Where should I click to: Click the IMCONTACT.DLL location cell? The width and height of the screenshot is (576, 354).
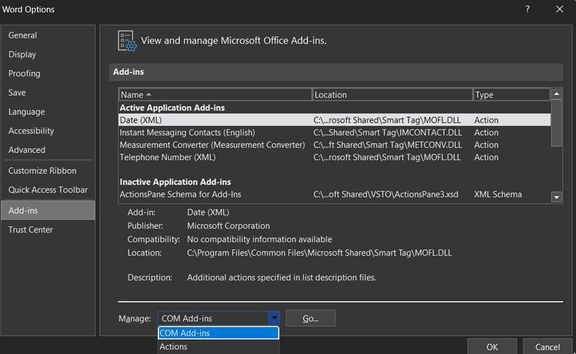[387, 133]
